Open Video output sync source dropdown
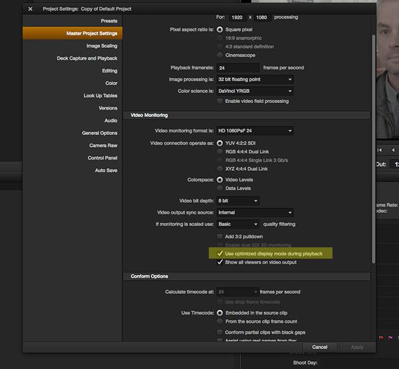The width and height of the screenshot is (399, 369). click(254, 213)
